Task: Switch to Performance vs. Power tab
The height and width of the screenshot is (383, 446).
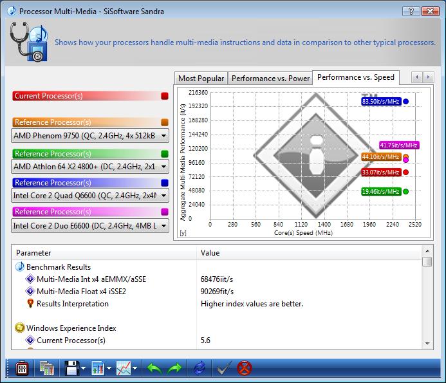Action: tap(270, 79)
